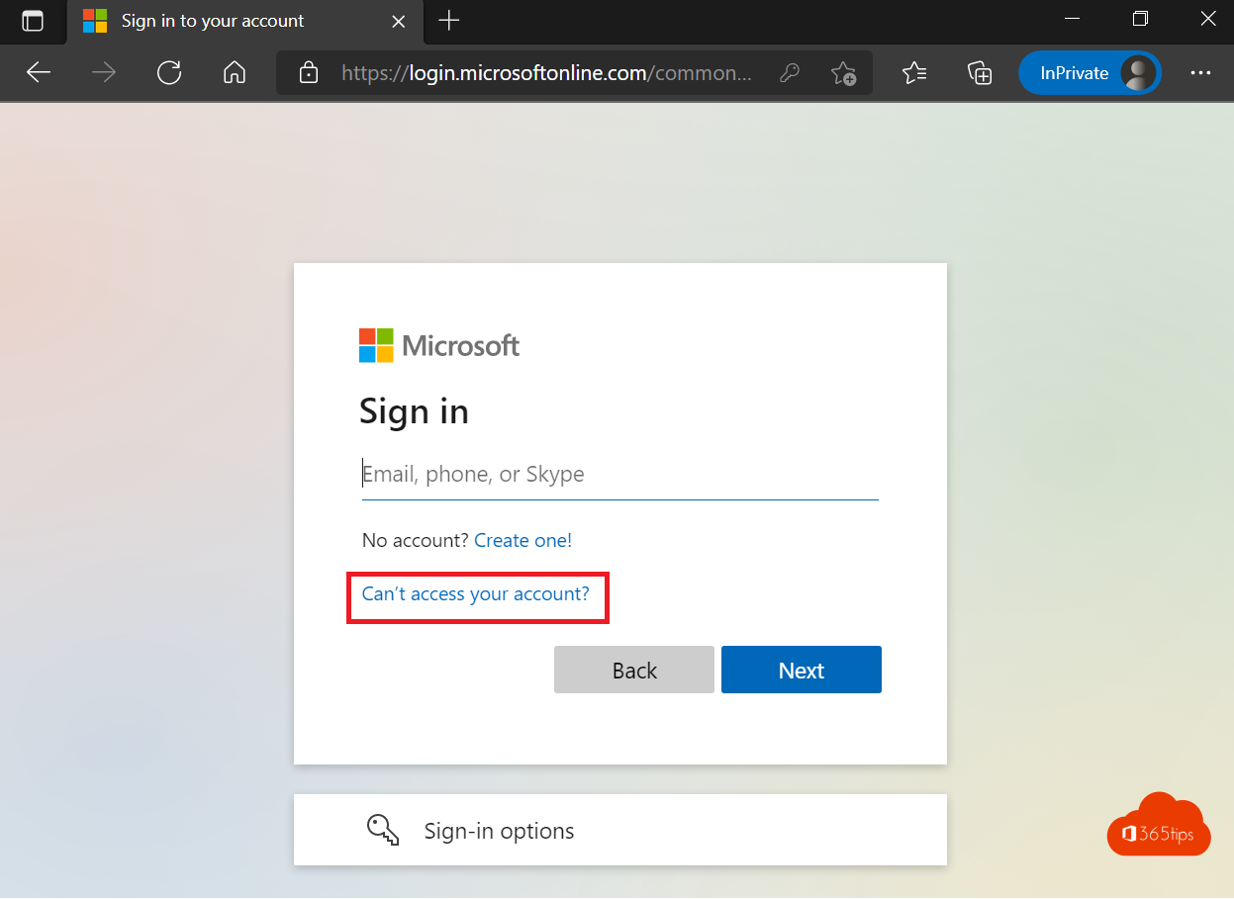
Task: Click the Create one! link
Action: pyautogui.click(x=522, y=540)
